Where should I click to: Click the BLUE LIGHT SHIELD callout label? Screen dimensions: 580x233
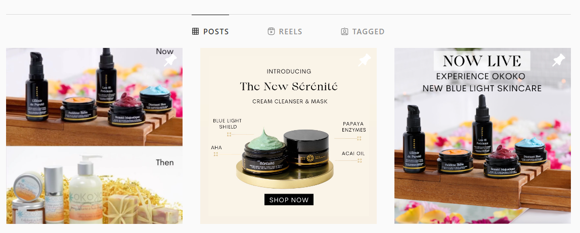(227, 124)
